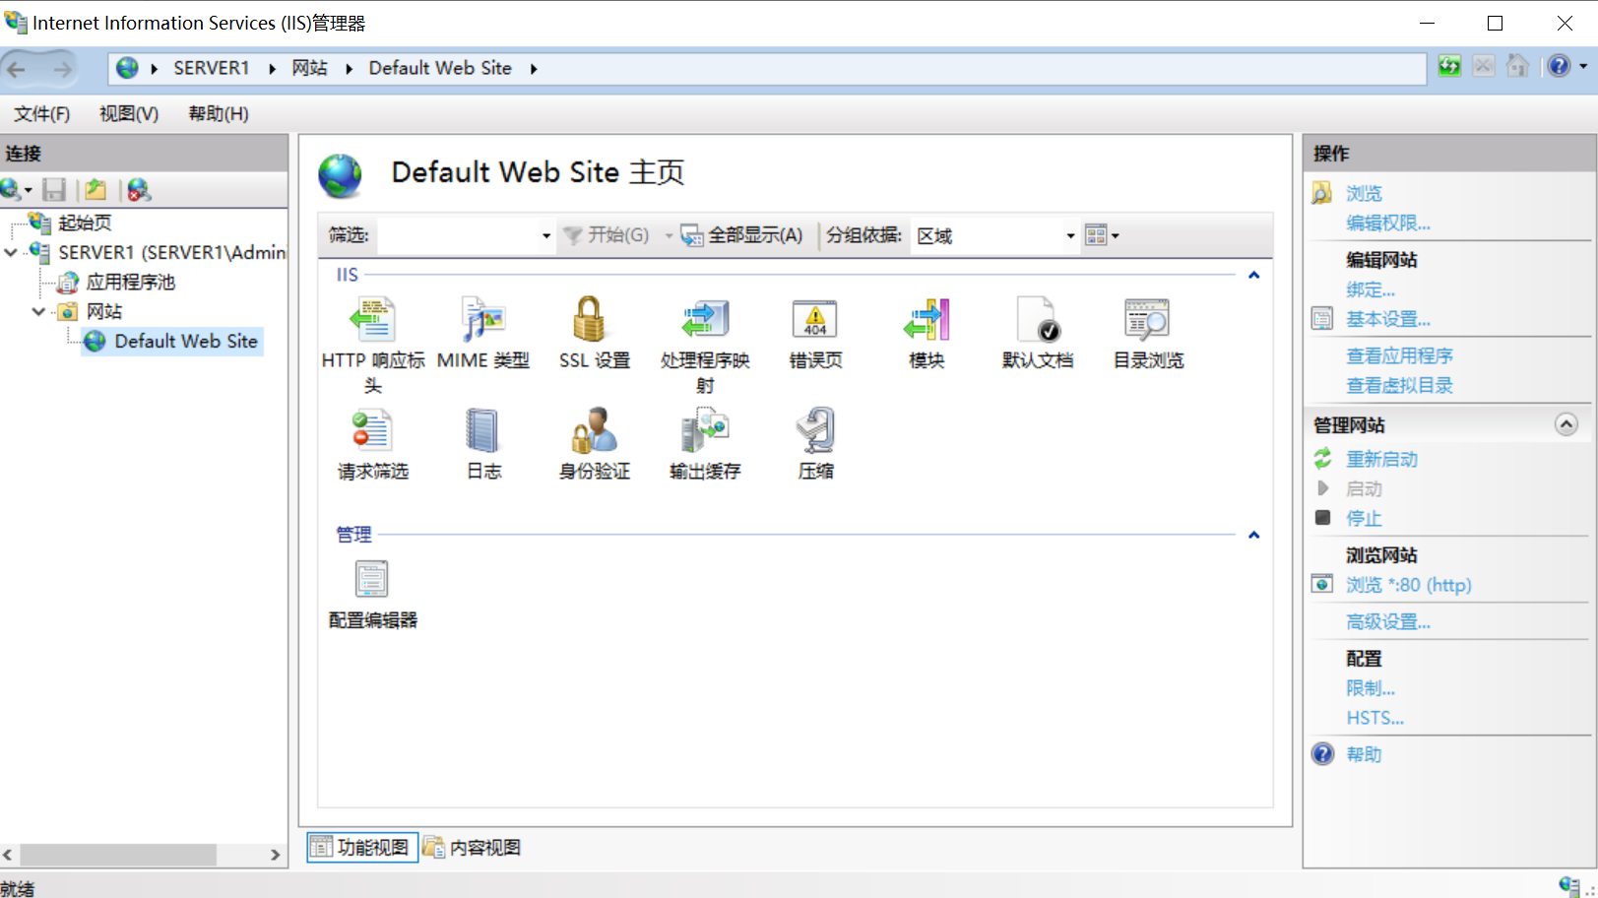The height and width of the screenshot is (898, 1598).
Task: Click the Default Web Site breadcrumb segment
Action: (x=440, y=69)
